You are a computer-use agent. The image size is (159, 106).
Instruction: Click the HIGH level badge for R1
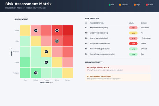133,28
